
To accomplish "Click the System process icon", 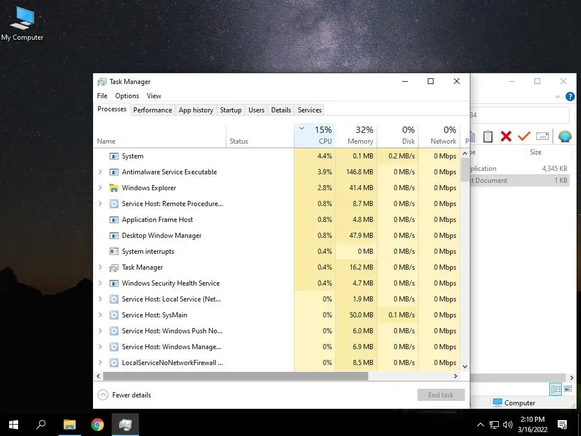I will click(x=113, y=156).
